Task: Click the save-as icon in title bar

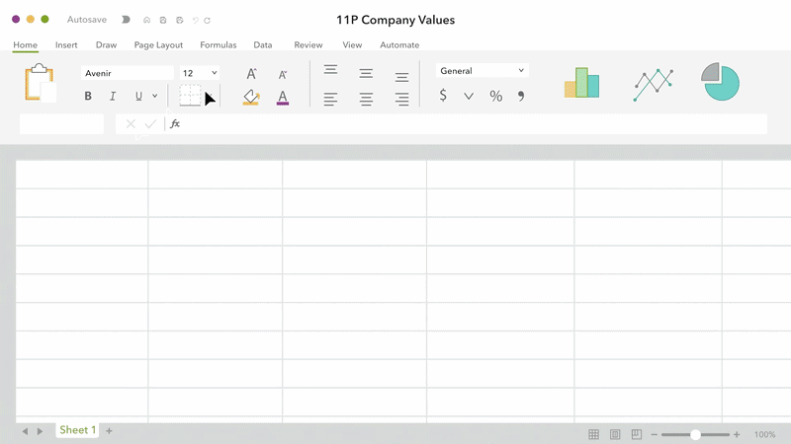Action: [x=180, y=20]
